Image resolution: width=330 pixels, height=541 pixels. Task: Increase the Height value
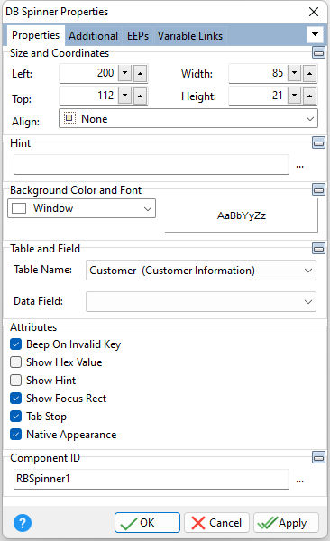(x=309, y=96)
